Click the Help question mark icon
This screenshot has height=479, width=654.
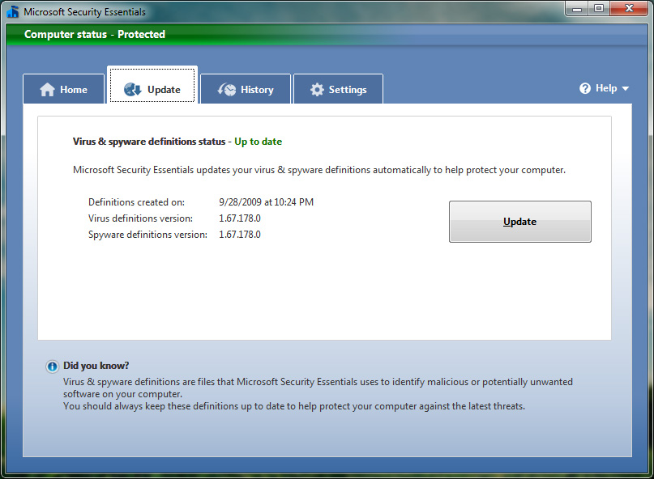click(x=585, y=88)
